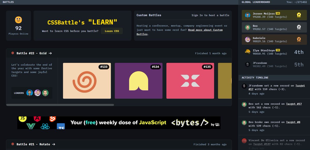
Task: Open Ilya Streltsyn's avatar in leaderboard
Action: pos(248,52)
